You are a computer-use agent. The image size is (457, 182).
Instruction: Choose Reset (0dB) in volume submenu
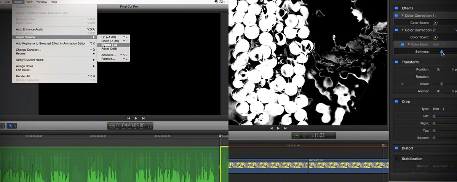coord(114,49)
